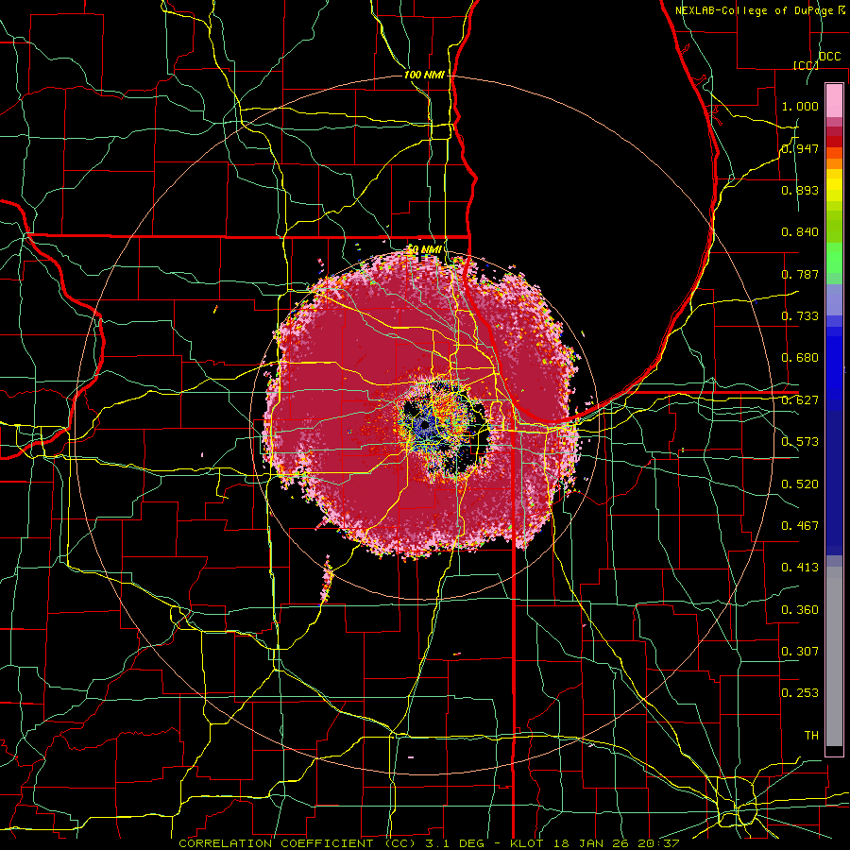The image size is (850, 850).
Task: Select the 0.787 legend value
Action: pos(800,274)
